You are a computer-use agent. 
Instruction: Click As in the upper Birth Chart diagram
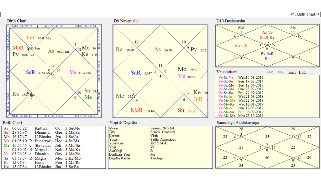click(x=51, y=51)
